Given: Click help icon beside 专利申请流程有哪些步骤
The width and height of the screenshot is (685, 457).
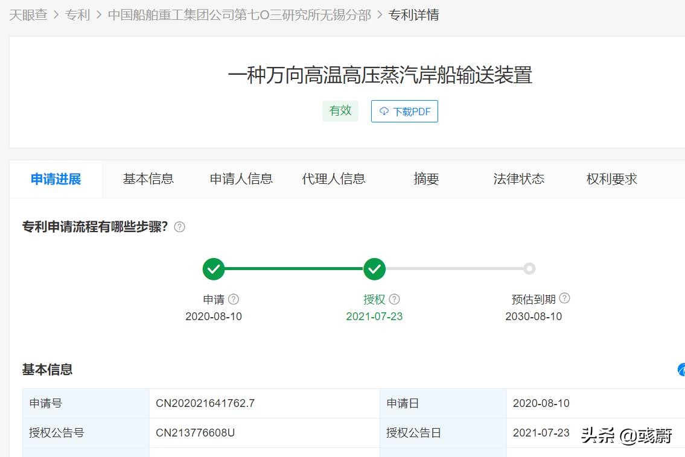Looking at the screenshot, I should coord(180,227).
